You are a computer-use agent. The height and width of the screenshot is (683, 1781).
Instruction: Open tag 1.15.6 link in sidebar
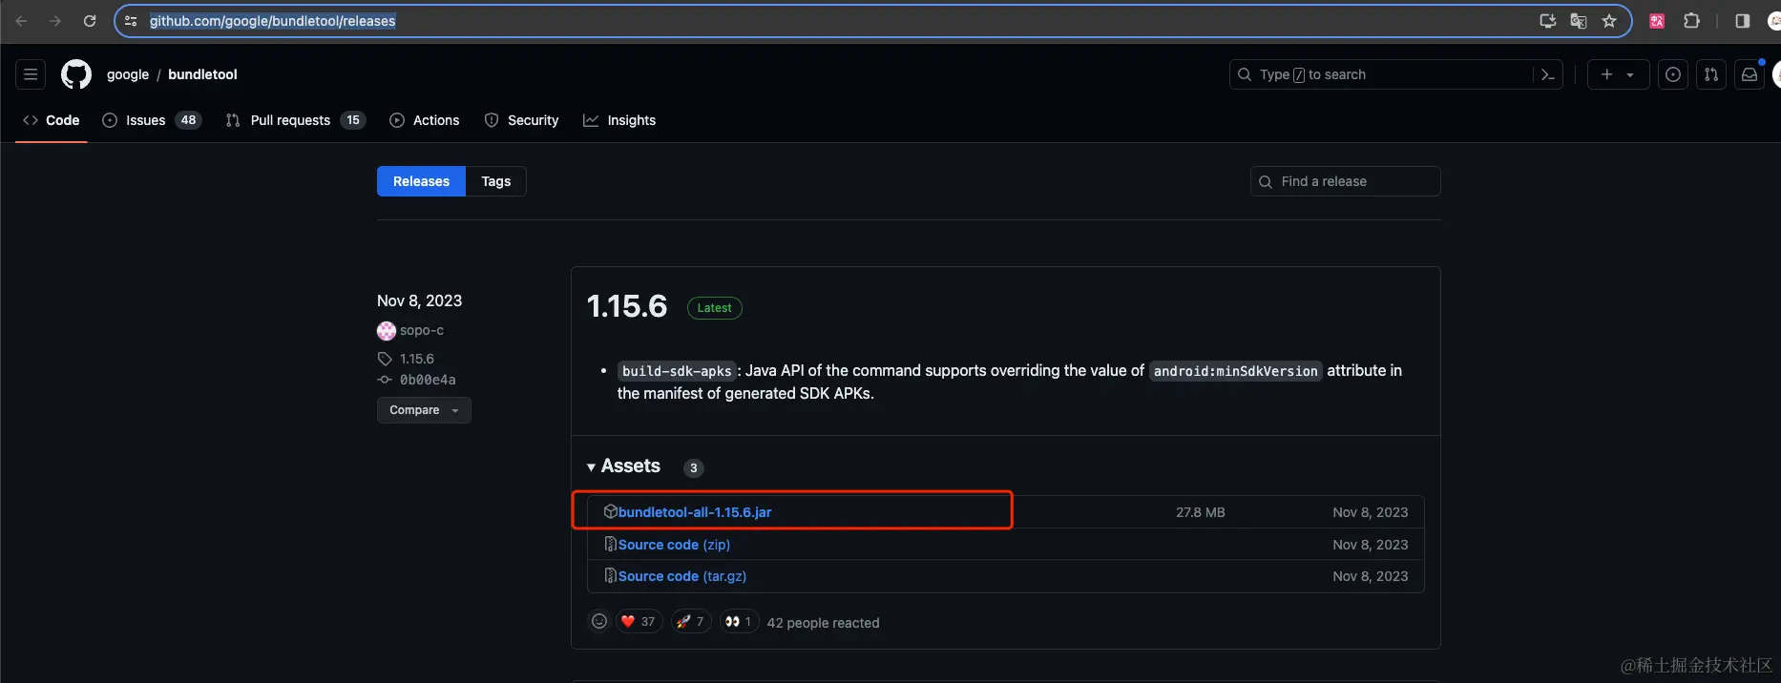point(417,359)
